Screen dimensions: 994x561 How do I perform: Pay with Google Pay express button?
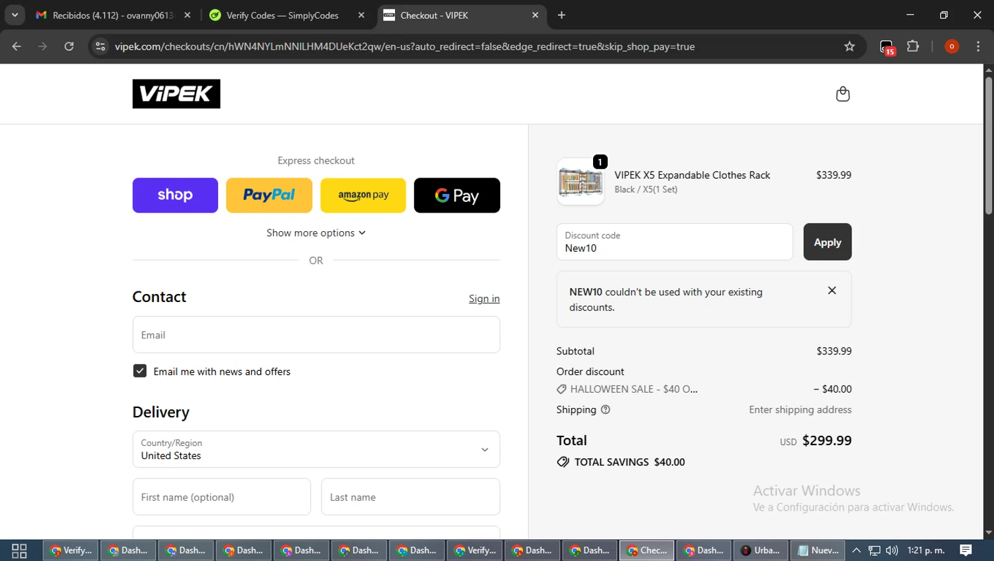457,195
